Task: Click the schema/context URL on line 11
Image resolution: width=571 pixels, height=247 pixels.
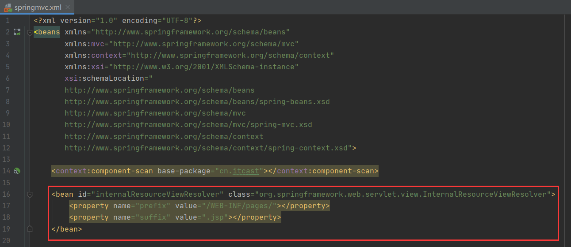Action: click(164, 136)
